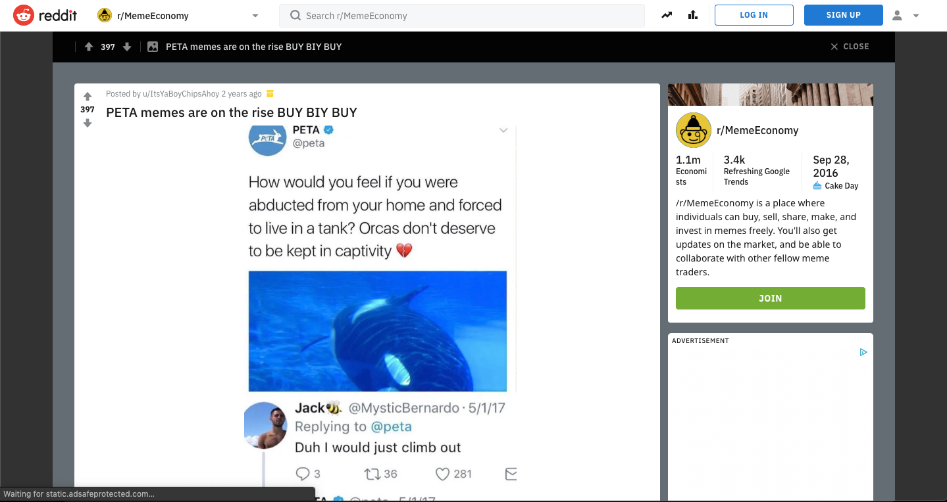Click the AdChoices icon in advertisement
The width and height of the screenshot is (947, 502).
click(863, 352)
